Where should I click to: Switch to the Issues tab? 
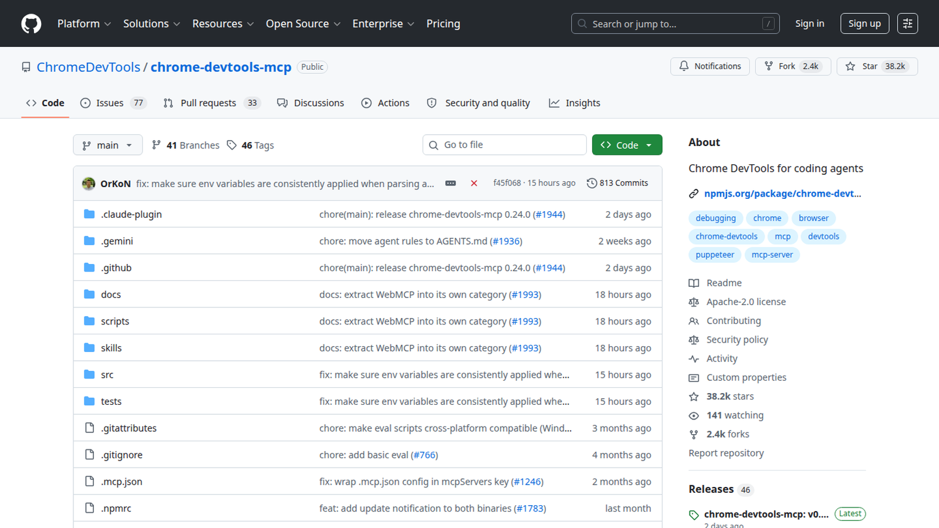point(113,103)
